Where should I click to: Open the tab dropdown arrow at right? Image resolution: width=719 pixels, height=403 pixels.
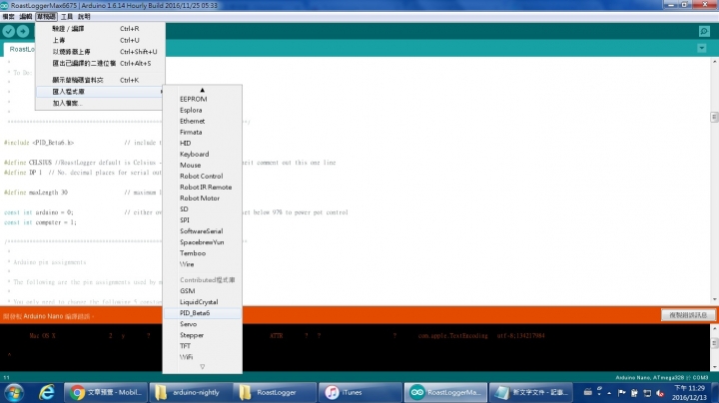point(702,48)
